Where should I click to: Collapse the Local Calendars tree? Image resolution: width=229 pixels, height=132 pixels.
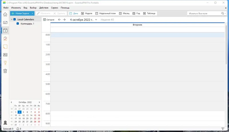(x=12, y=19)
